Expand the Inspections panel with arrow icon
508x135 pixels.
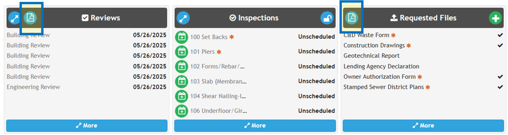[183, 18]
